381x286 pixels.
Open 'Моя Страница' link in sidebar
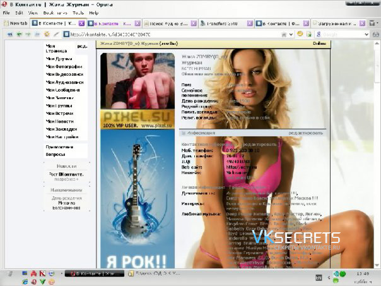(56, 48)
